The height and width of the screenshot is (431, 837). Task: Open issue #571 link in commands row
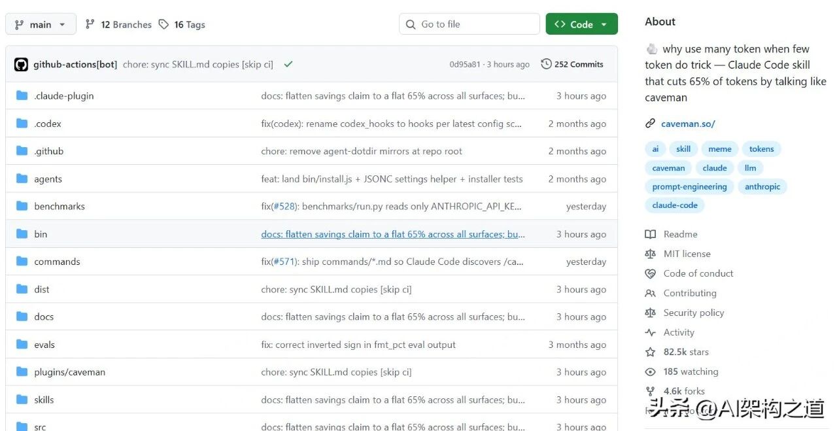coord(284,262)
